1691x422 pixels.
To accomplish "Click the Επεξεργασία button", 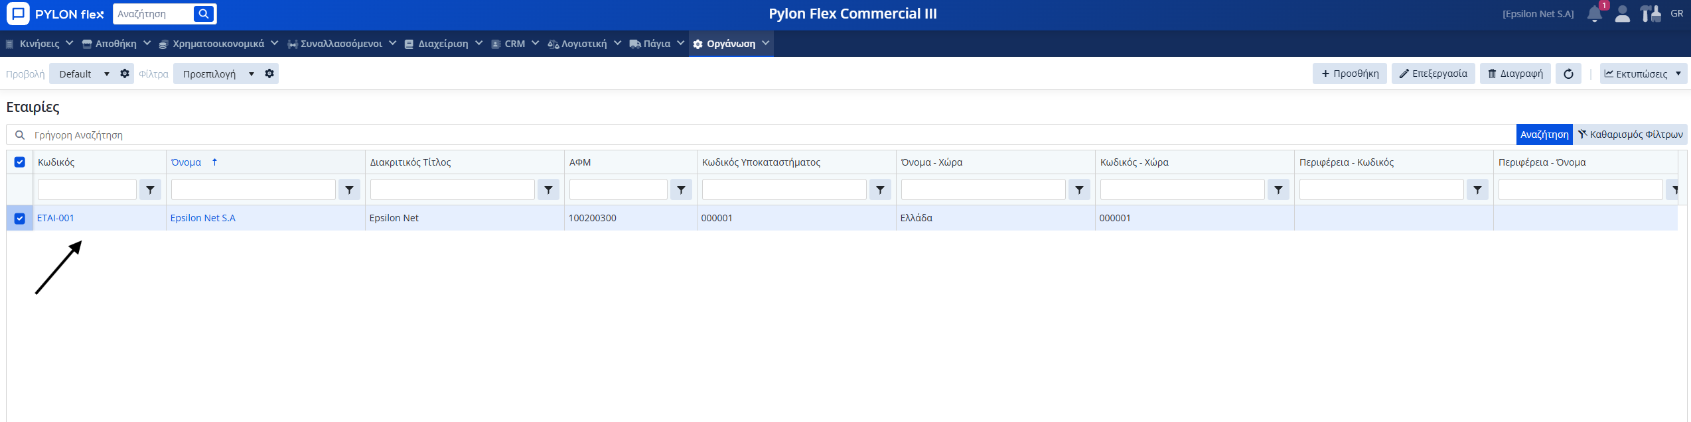I will point(1434,74).
